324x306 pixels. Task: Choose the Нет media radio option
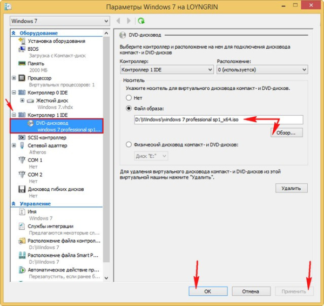129,98
